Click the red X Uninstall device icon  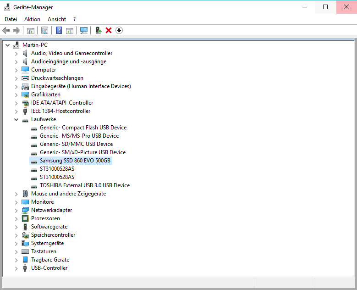[x=109, y=30]
